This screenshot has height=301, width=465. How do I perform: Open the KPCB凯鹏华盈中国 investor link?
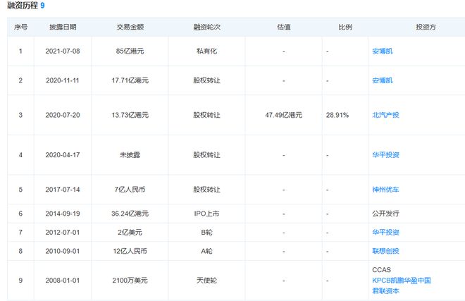pos(402,281)
